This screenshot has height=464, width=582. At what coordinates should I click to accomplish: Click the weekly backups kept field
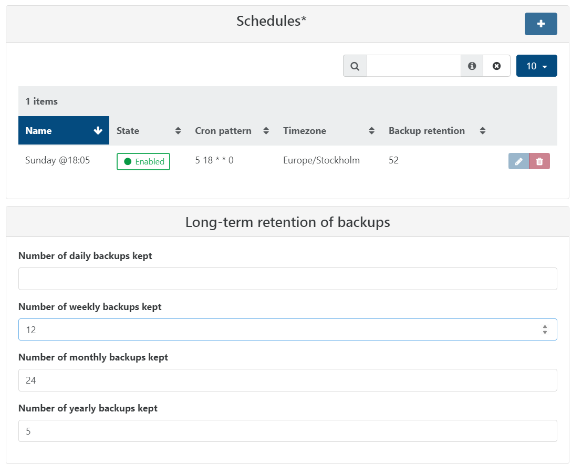point(278,329)
